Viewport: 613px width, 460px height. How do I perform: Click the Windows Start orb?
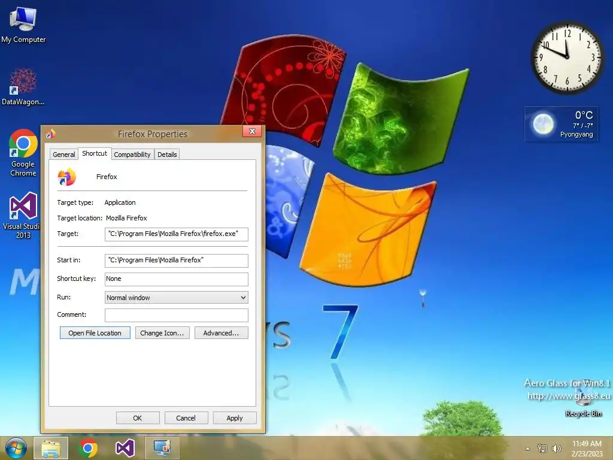point(16,448)
